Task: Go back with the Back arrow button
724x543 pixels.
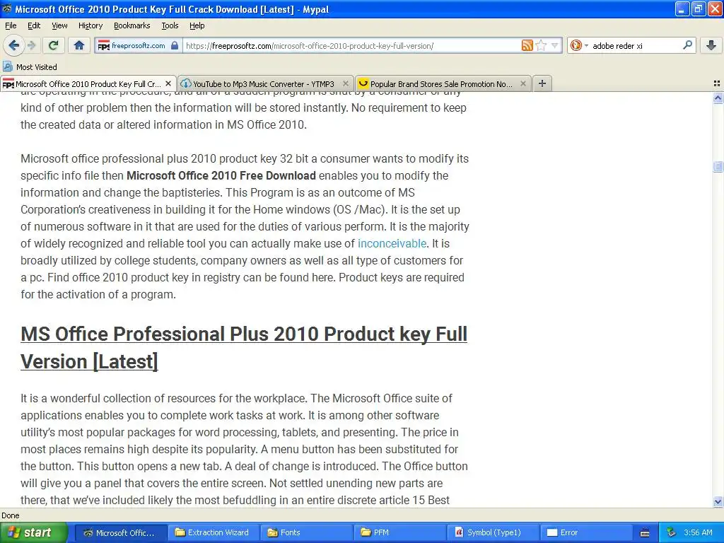Action: (x=13, y=45)
